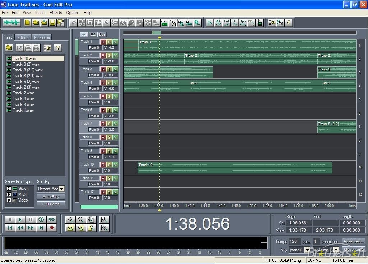Click the Go to End transport button

pos(41,228)
